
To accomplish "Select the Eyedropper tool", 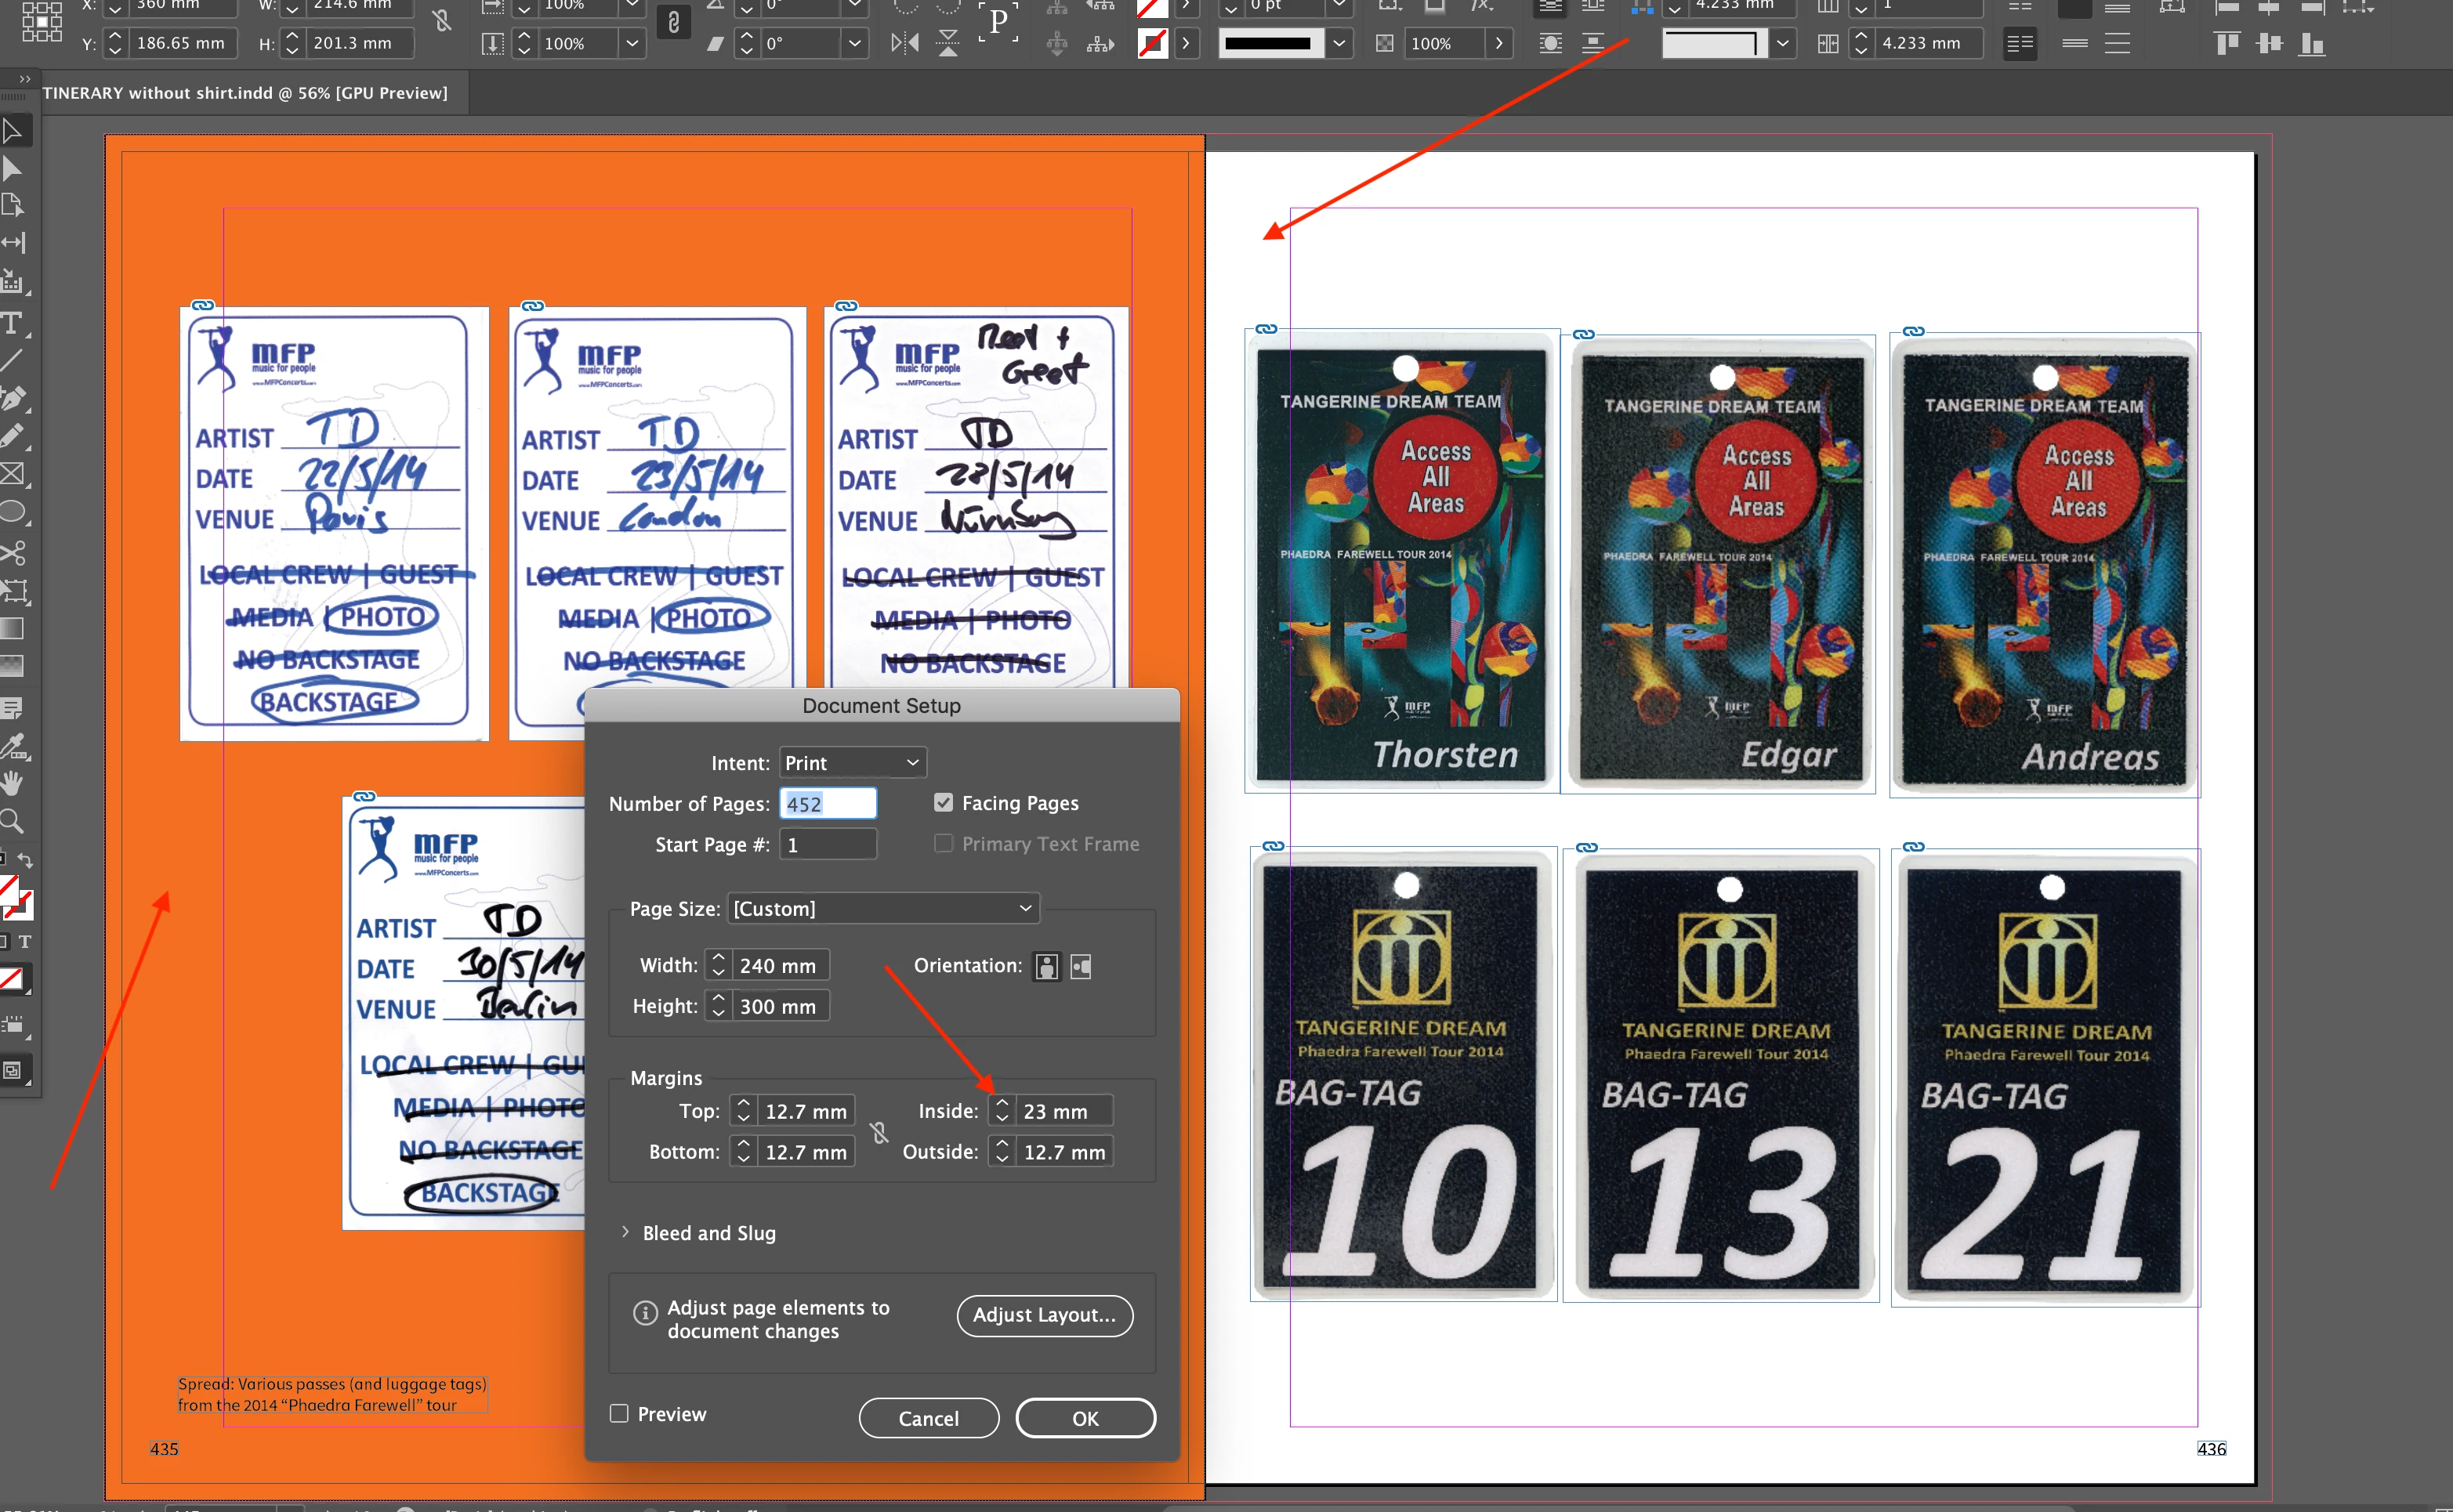I will click(12, 746).
